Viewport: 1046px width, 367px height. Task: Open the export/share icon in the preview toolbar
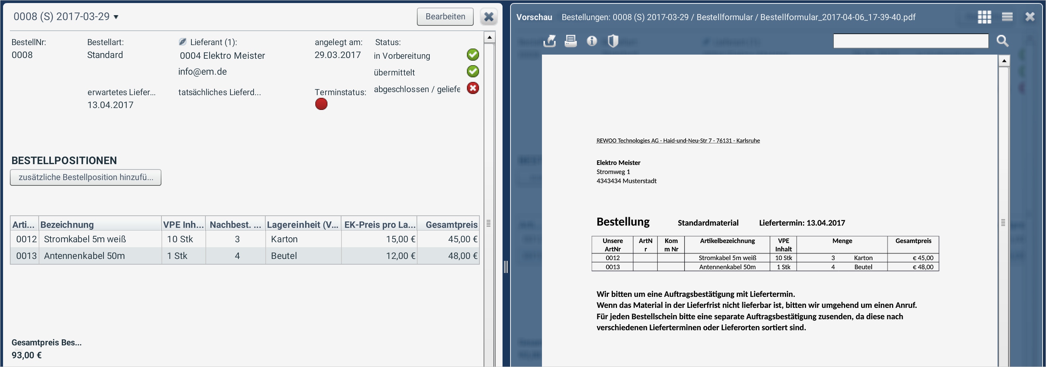click(550, 41)
